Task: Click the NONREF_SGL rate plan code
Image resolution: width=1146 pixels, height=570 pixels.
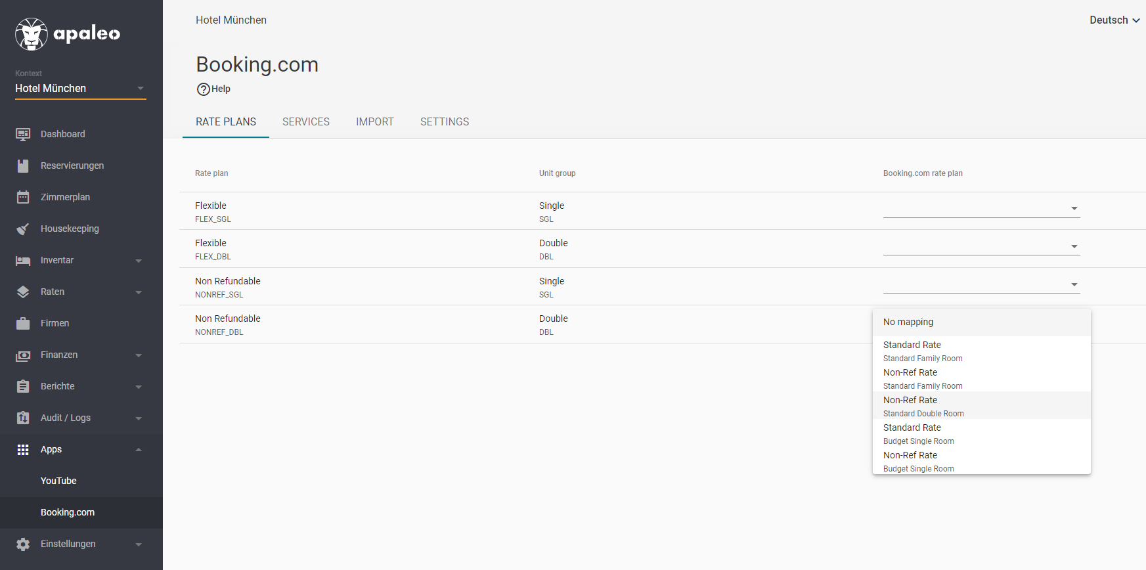Action: click(219, 295)
